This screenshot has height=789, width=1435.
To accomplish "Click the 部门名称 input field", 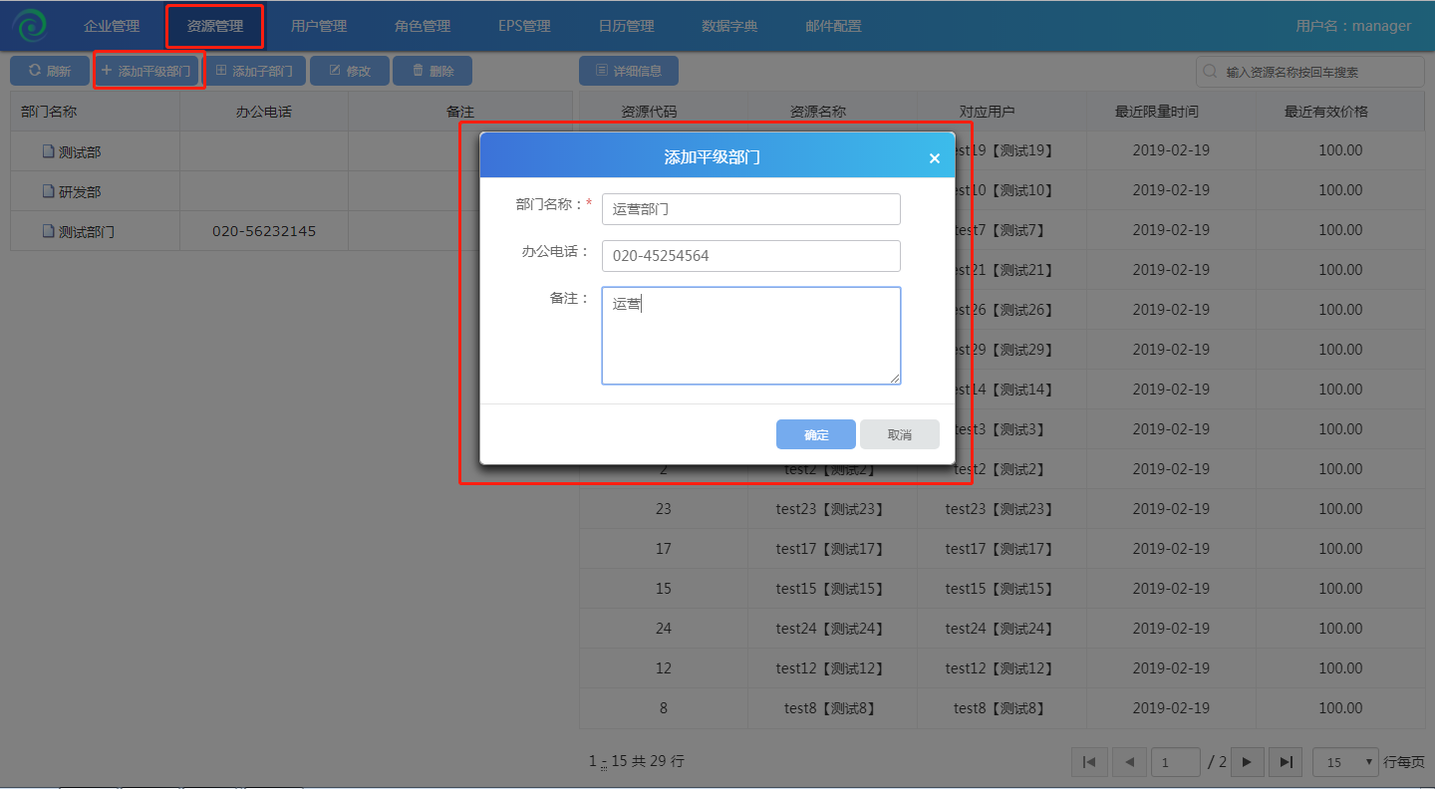I will point(750,209).
